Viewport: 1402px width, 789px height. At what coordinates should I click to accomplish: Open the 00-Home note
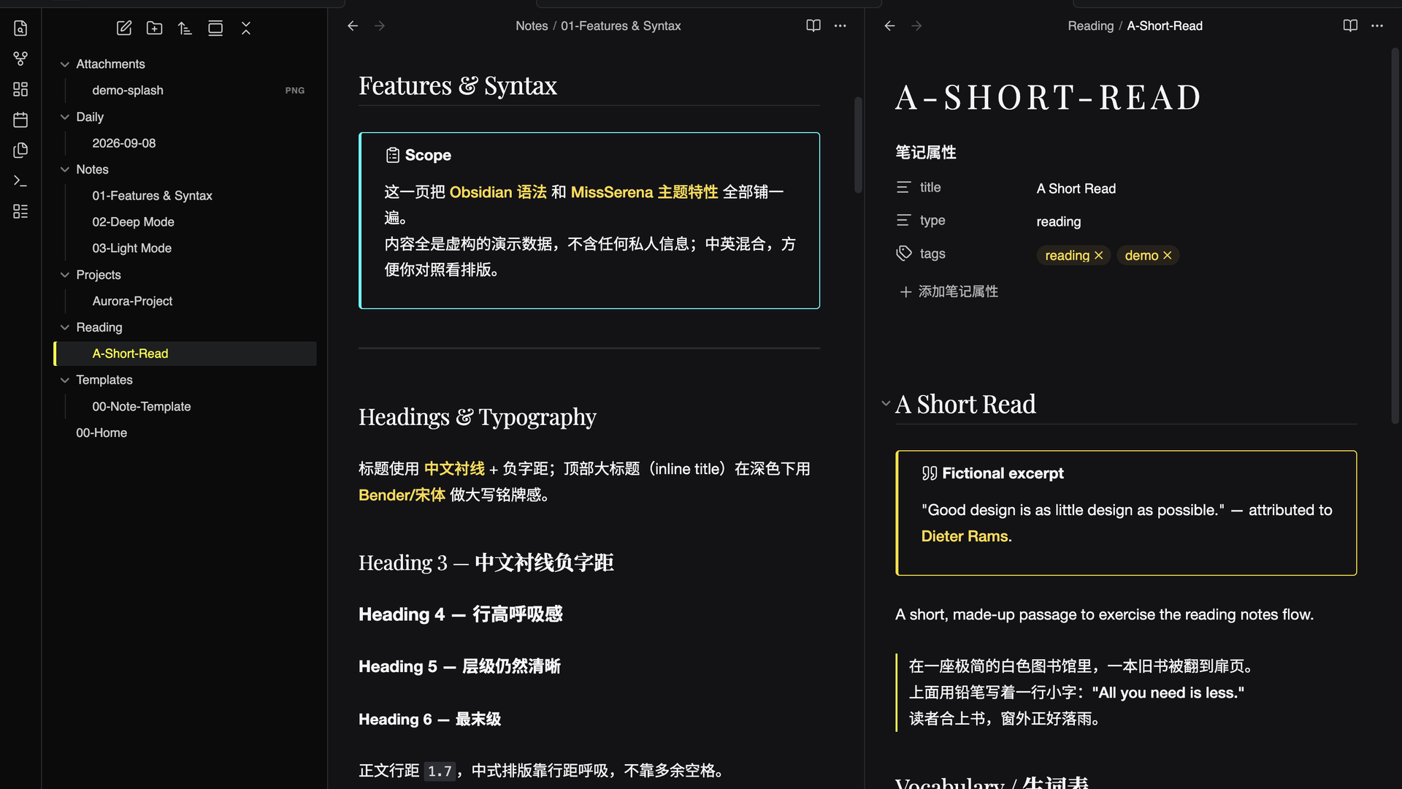pyautogui.click(x=101, y=432)
